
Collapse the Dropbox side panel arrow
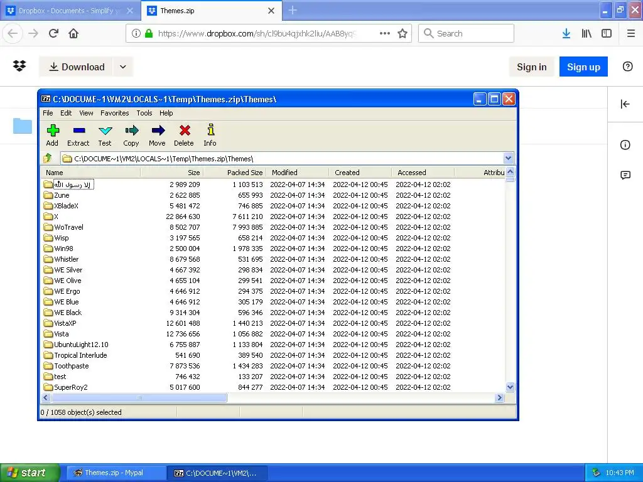[625, 104]
